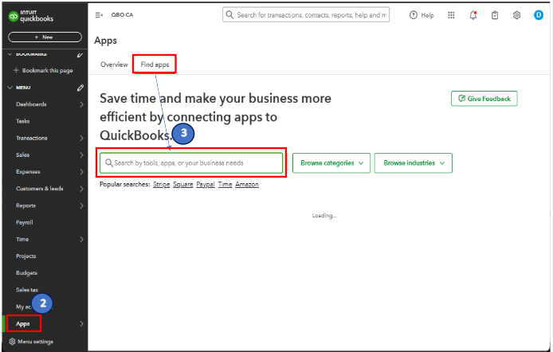
Task: Expand the Sales submenu arrow
Action: click(x=81, y=155)
